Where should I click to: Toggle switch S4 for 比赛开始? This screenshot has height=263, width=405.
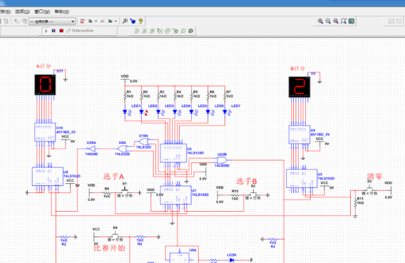tap(116, 235)
